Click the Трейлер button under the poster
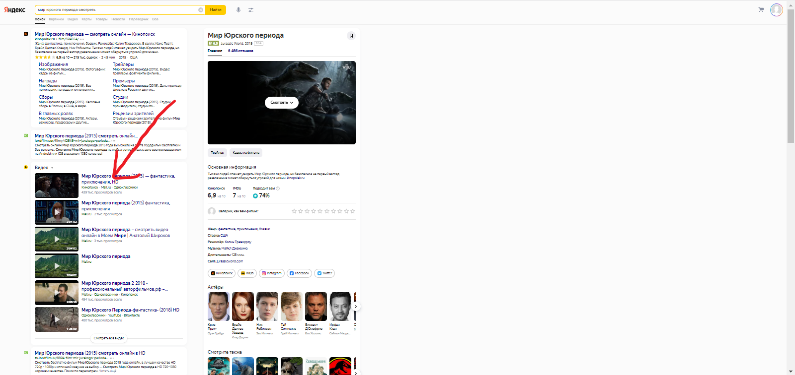The height and width of the screenshot is (375, 795). coord(217,153)
